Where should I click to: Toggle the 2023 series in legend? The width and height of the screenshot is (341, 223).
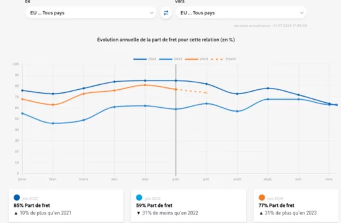click(170, 59)
